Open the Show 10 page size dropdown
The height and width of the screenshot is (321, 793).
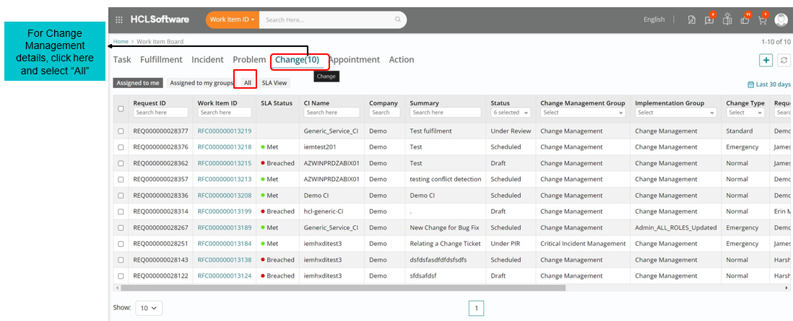(x=149, y=308)
